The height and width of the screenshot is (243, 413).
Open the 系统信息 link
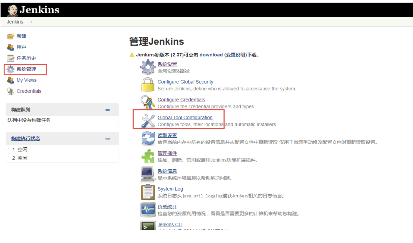(167, 171)
